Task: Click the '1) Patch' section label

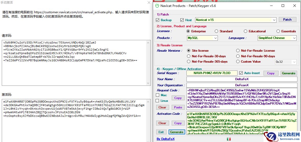Action: pyautogui.click(x=163, y=14)
